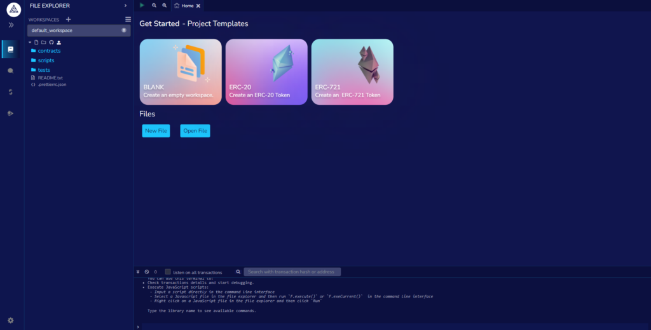This screenshot has width=651, height=330.
Task: Click the FLUID IDE logo icon
Action: click(14, 9)
